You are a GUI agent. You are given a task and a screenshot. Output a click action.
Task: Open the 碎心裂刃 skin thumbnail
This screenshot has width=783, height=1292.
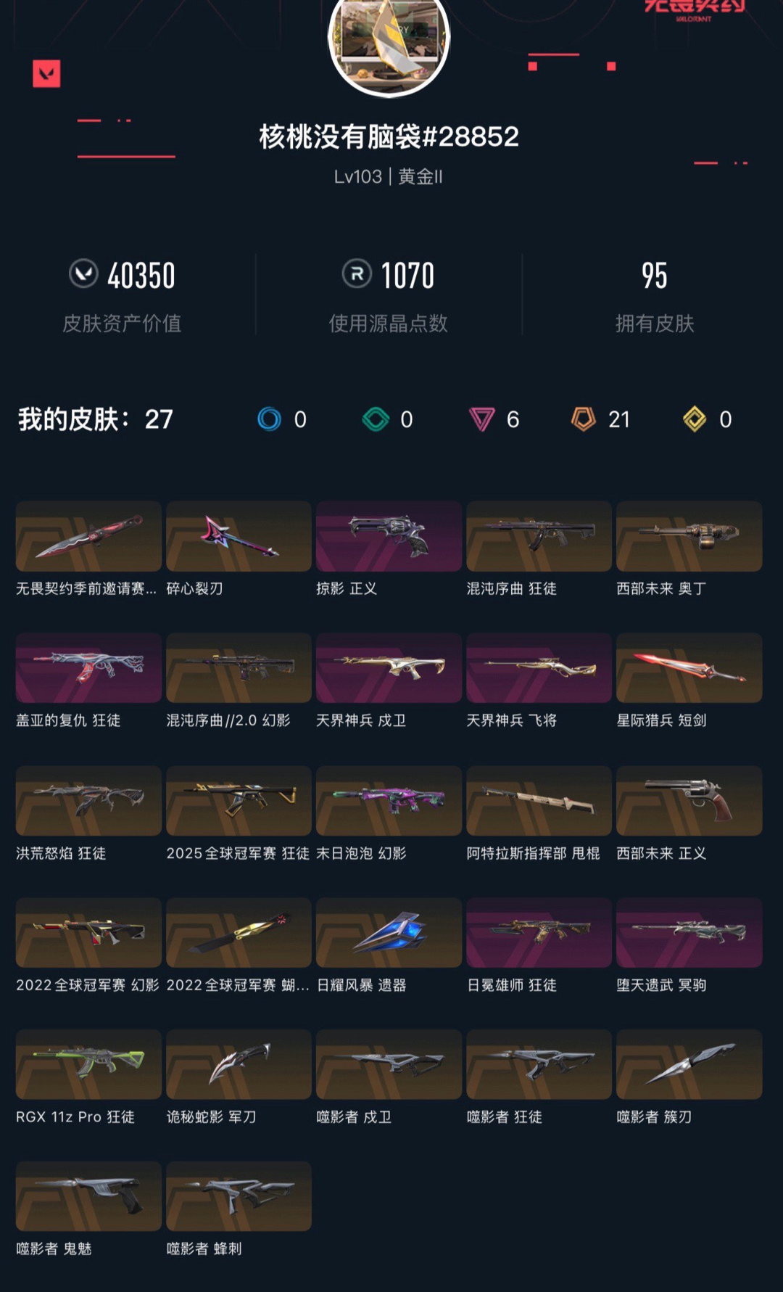(239, 536)
